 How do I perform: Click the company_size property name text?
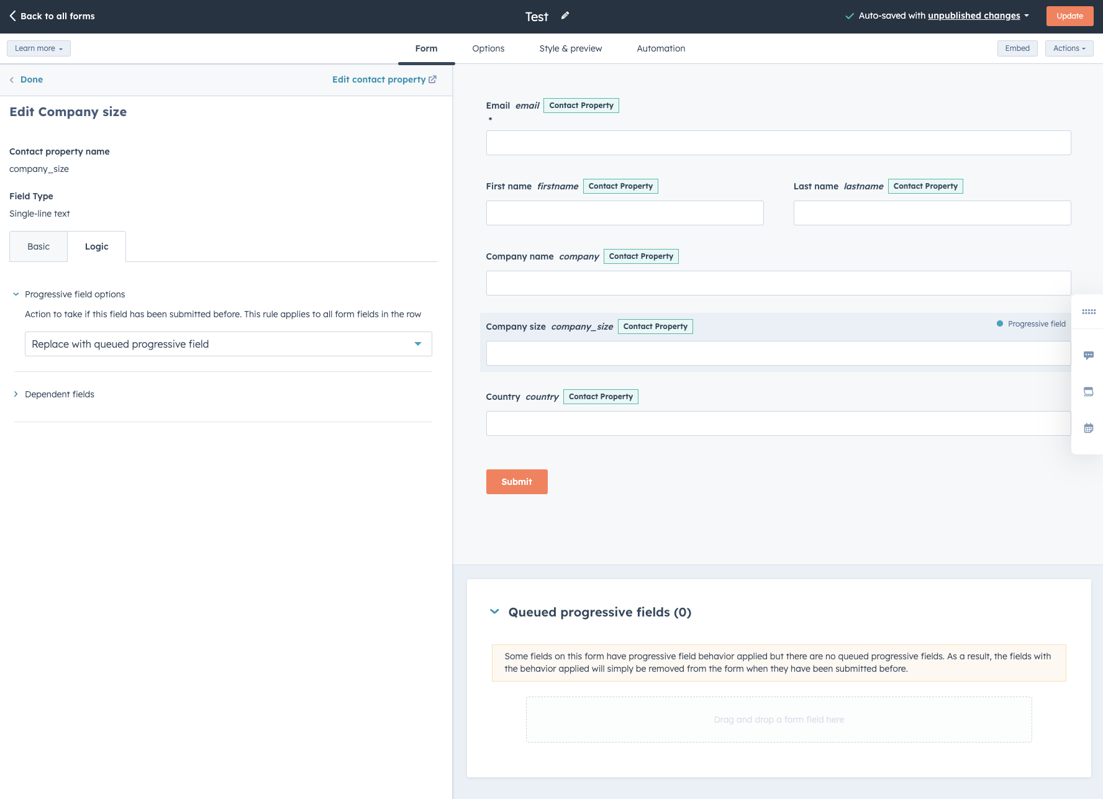39,169
